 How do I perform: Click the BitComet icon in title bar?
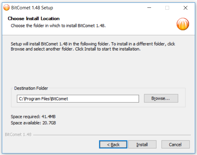7,8
